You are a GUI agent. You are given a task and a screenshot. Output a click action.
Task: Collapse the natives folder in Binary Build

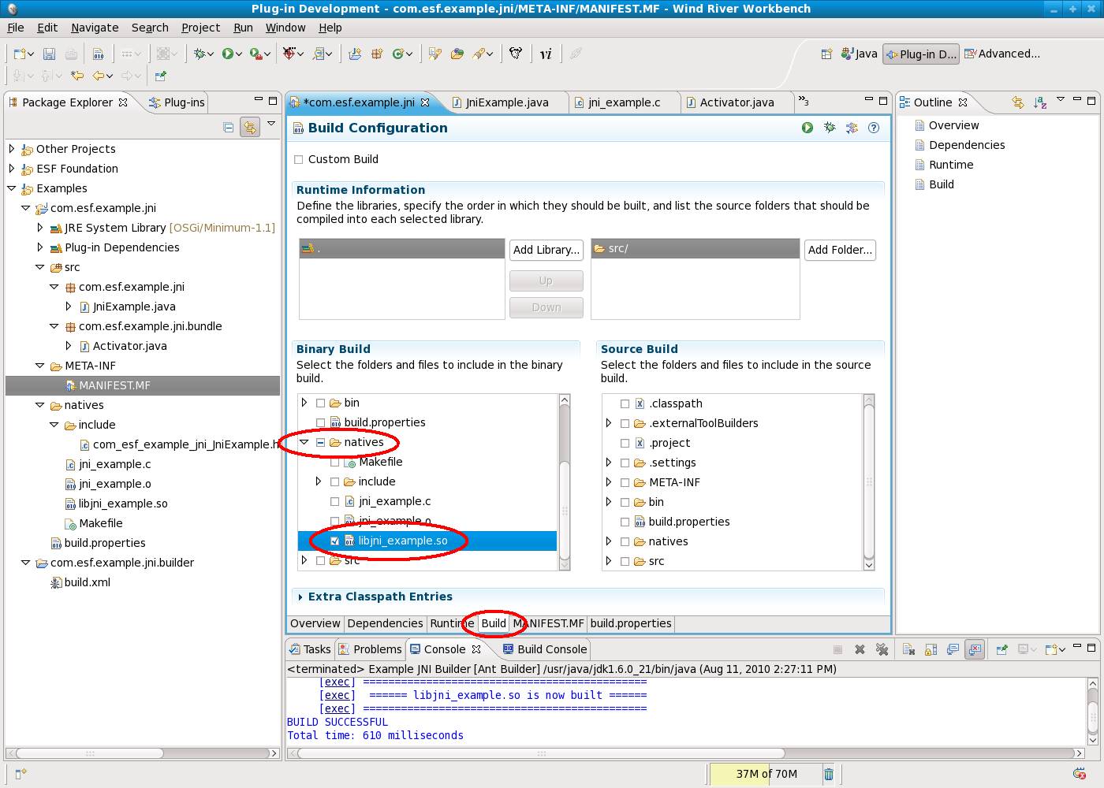304,442
